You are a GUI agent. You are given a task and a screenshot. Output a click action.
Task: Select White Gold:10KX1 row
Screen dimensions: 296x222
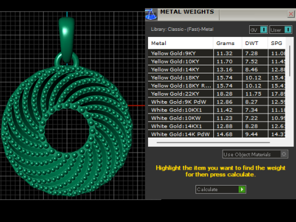(216, 110)
